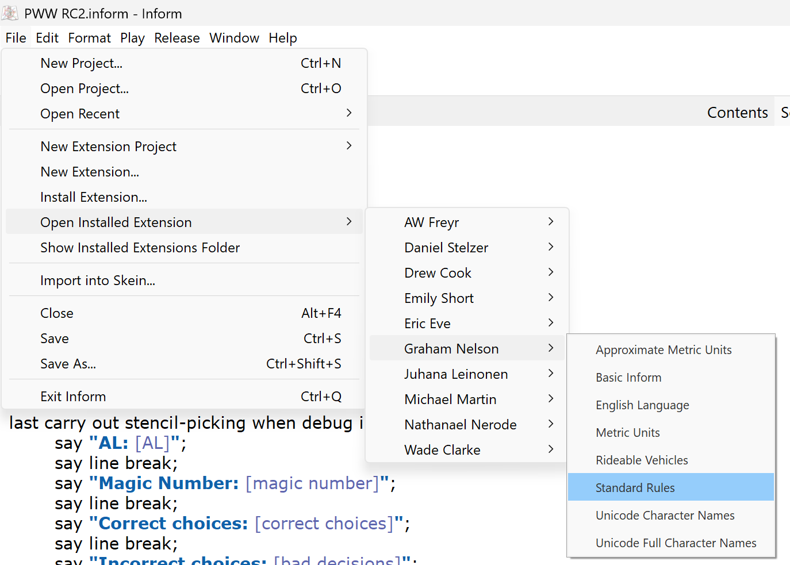The width and height of the screenshot is (790, 565).
Task: Switch to the Contents tab
Action: 737,113
